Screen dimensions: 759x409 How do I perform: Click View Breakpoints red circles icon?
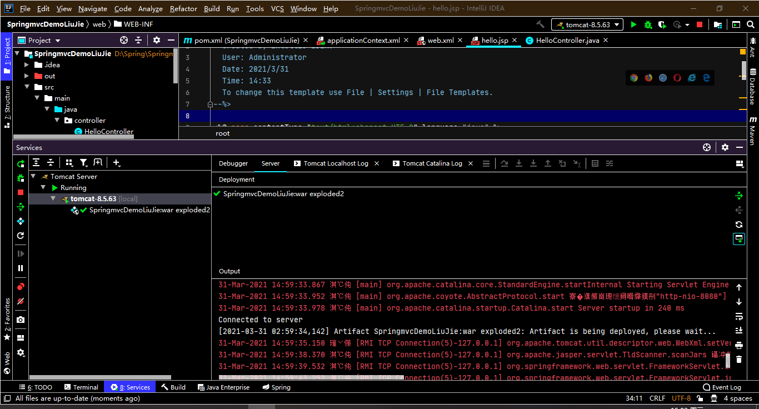coord(21,287)
